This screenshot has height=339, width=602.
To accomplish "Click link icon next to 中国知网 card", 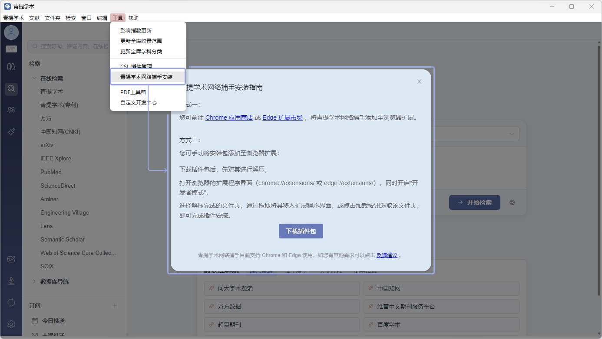I will (x=371, y=288).
